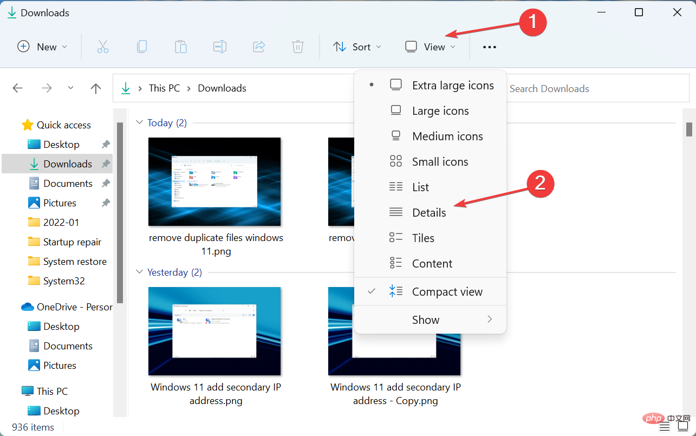Toggle Compact view option
Screen dimensions: 696x436
coord(430,292)
